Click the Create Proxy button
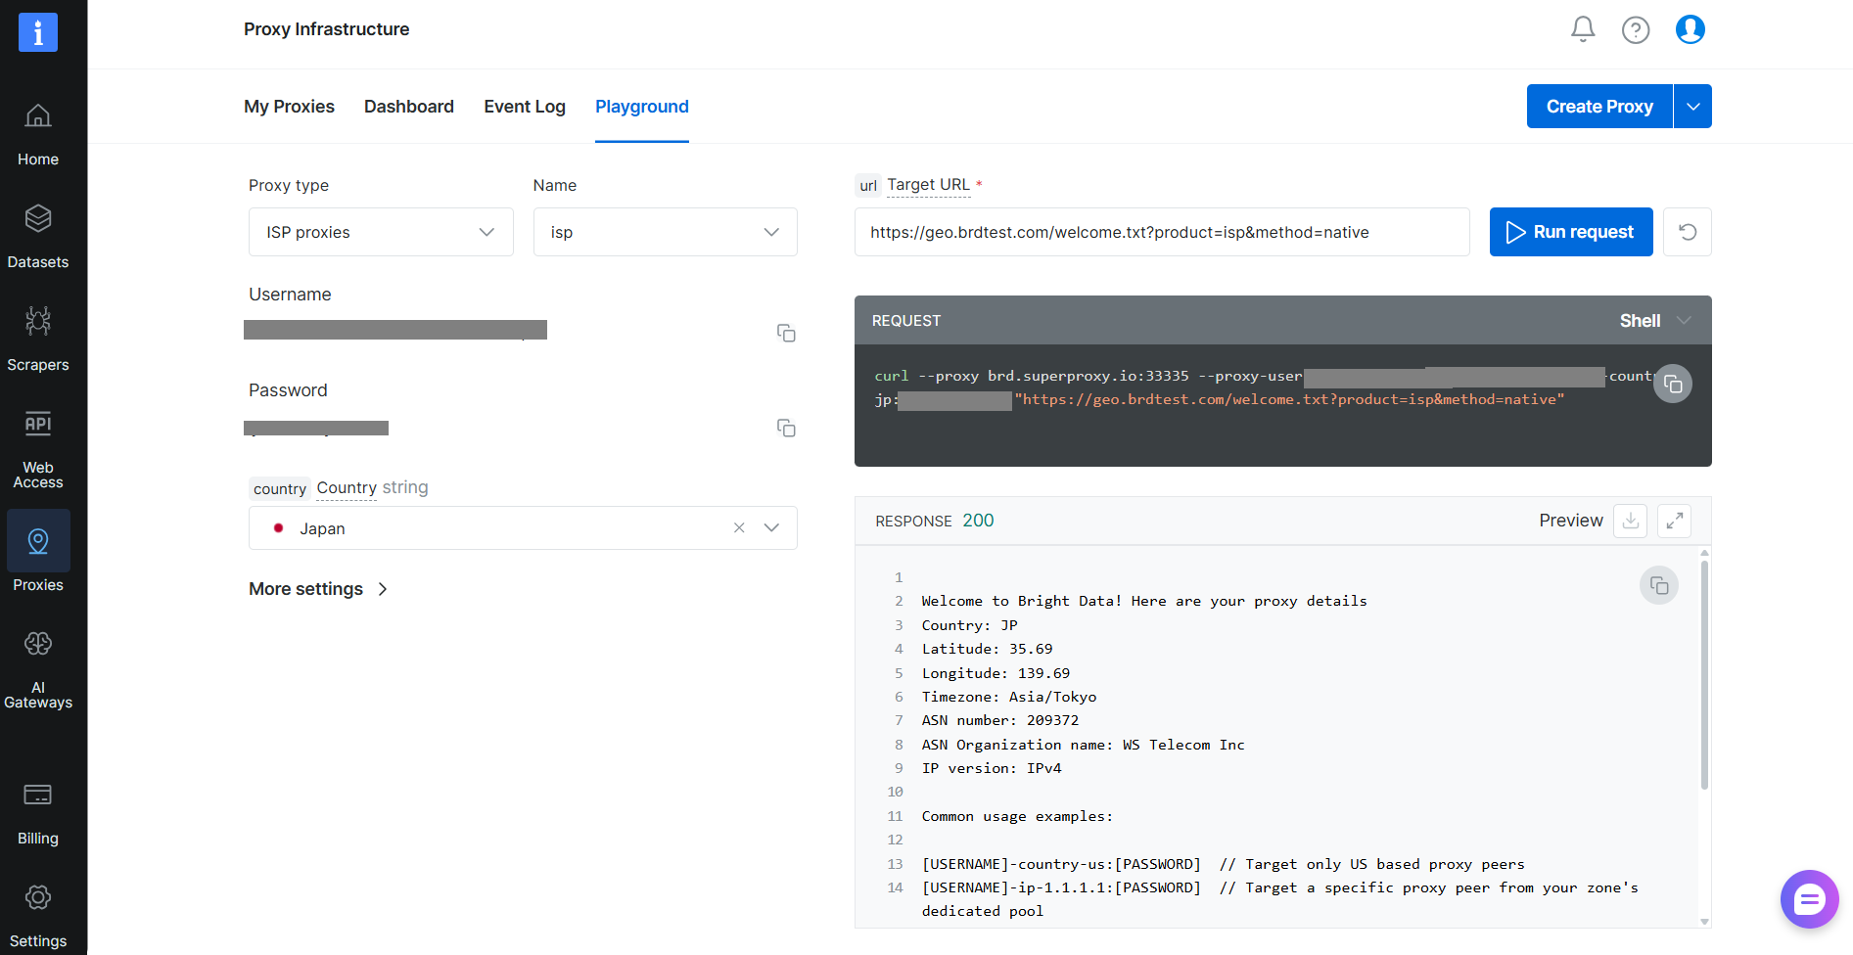This screenshot has height=955, width=1853. pyautogui.click(x=1599, y=107)
